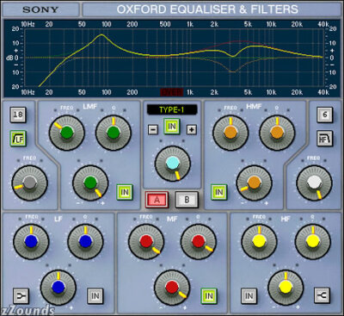Click the white high filter FREQ knob
This screenshot has width=344, height=316.
314,183
